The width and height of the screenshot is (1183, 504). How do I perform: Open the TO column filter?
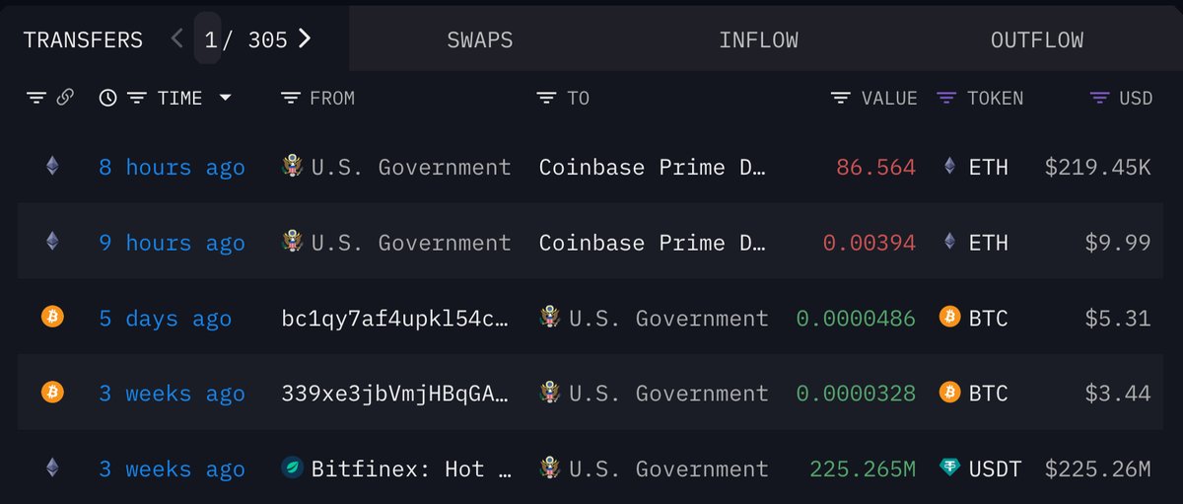click(x=547, y=98)
